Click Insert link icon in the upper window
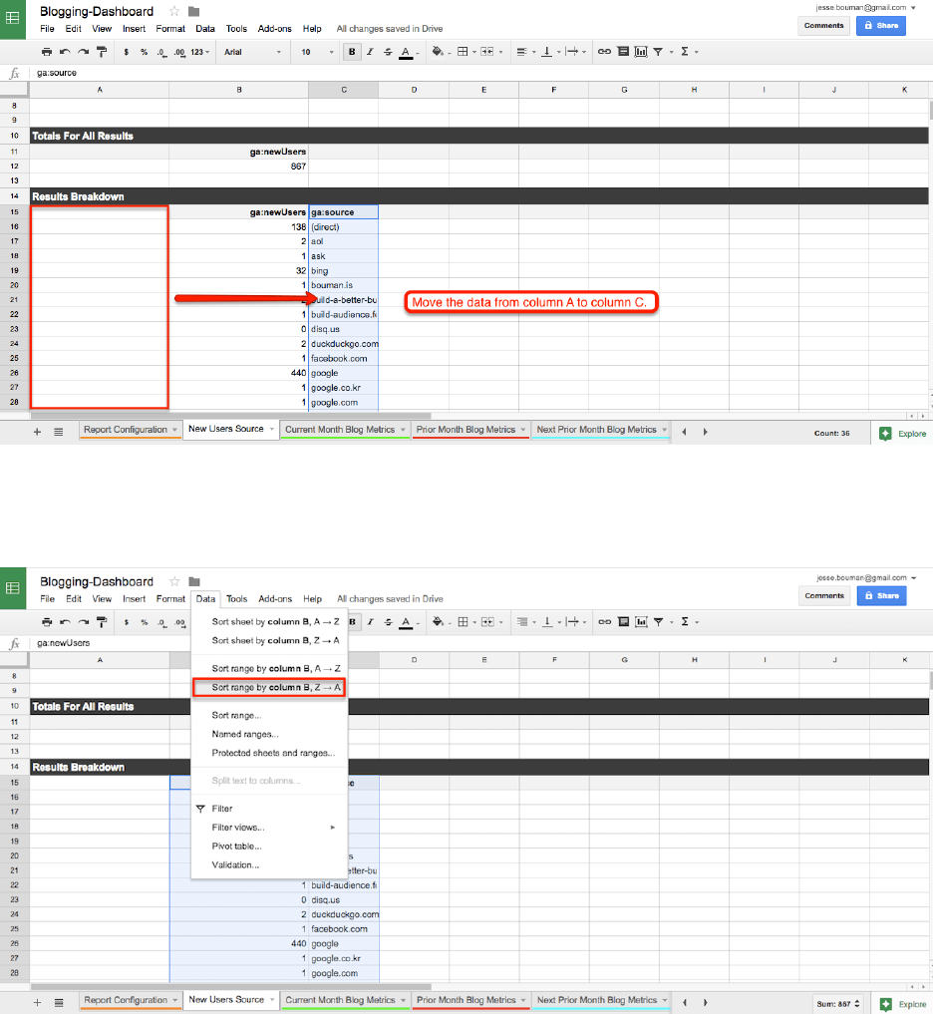The width and height of the screenshot is (933, 1014). click(604, 52)
